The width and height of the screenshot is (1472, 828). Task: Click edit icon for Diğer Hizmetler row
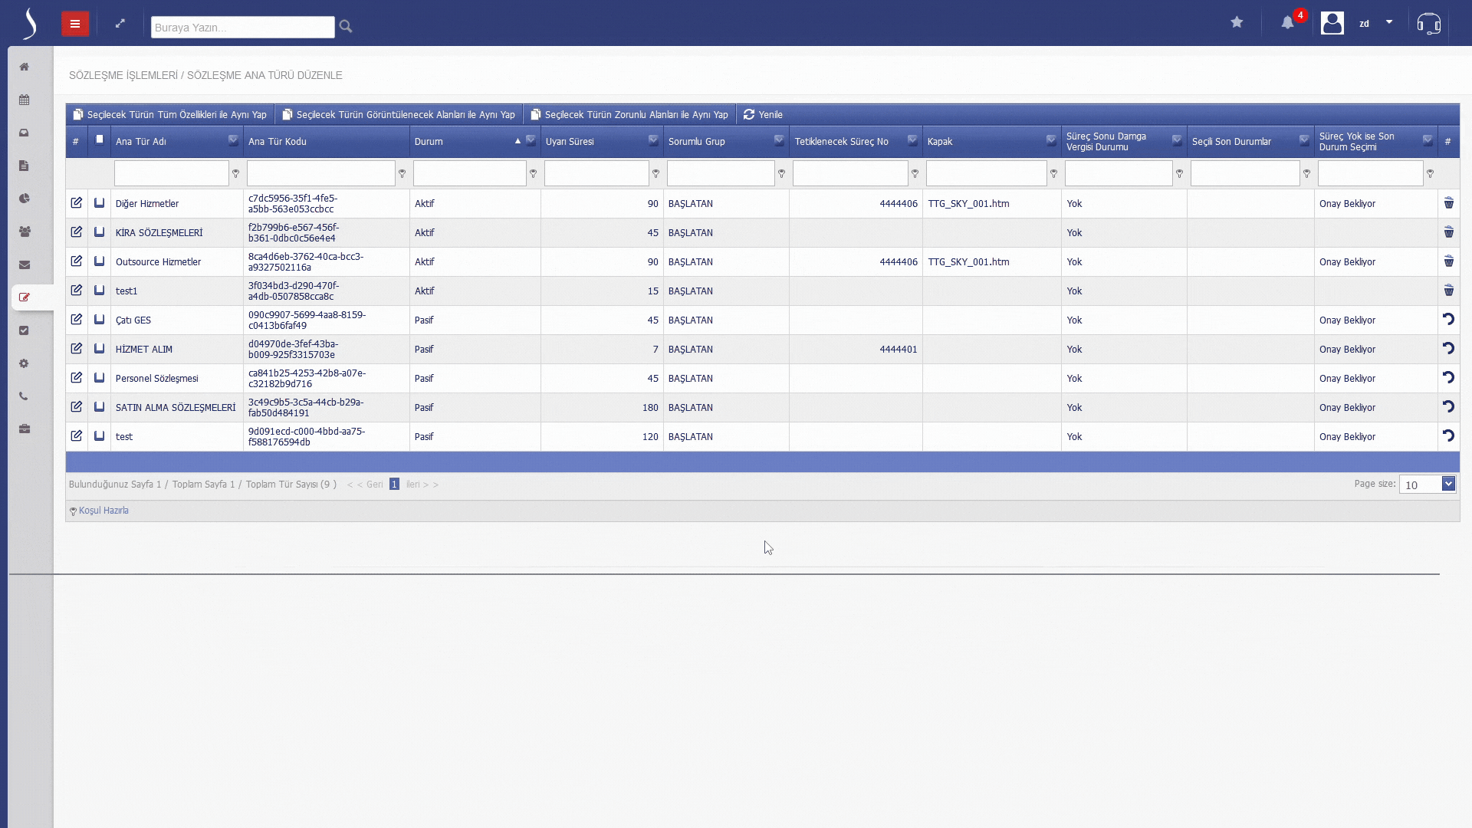(76, 203)
